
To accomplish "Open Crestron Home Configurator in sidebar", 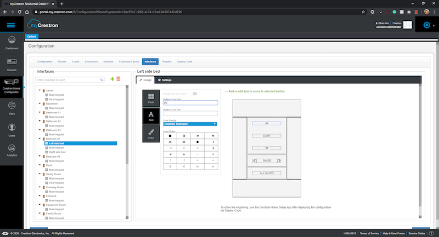I will coord(12,86).
